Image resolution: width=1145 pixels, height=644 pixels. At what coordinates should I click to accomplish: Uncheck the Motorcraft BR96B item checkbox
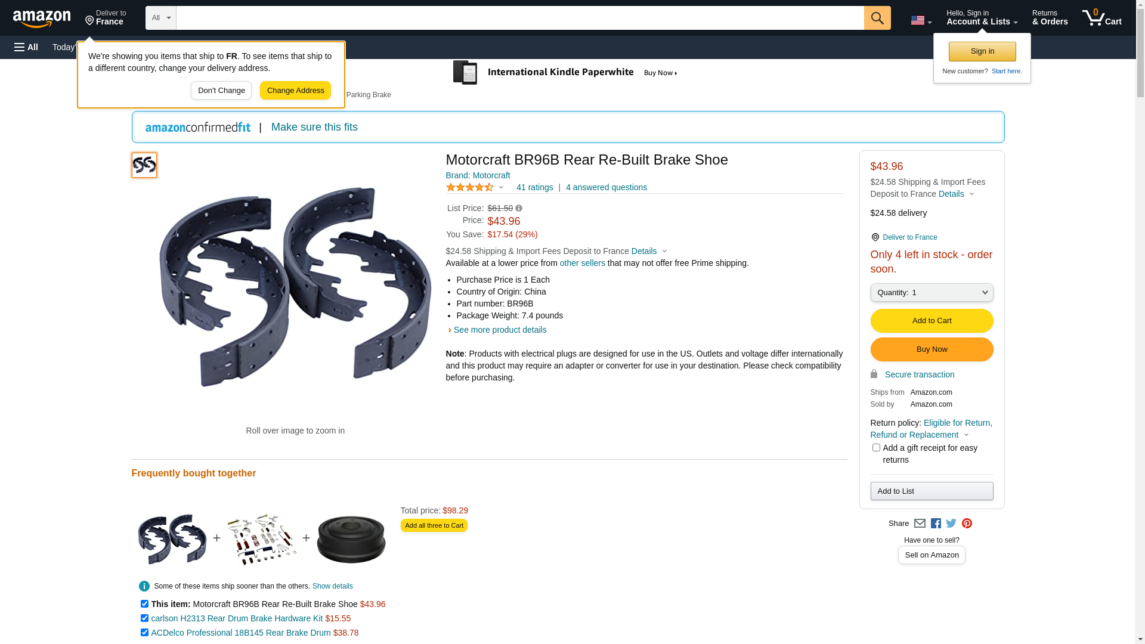pyautogui.click(x=144, y=604)
